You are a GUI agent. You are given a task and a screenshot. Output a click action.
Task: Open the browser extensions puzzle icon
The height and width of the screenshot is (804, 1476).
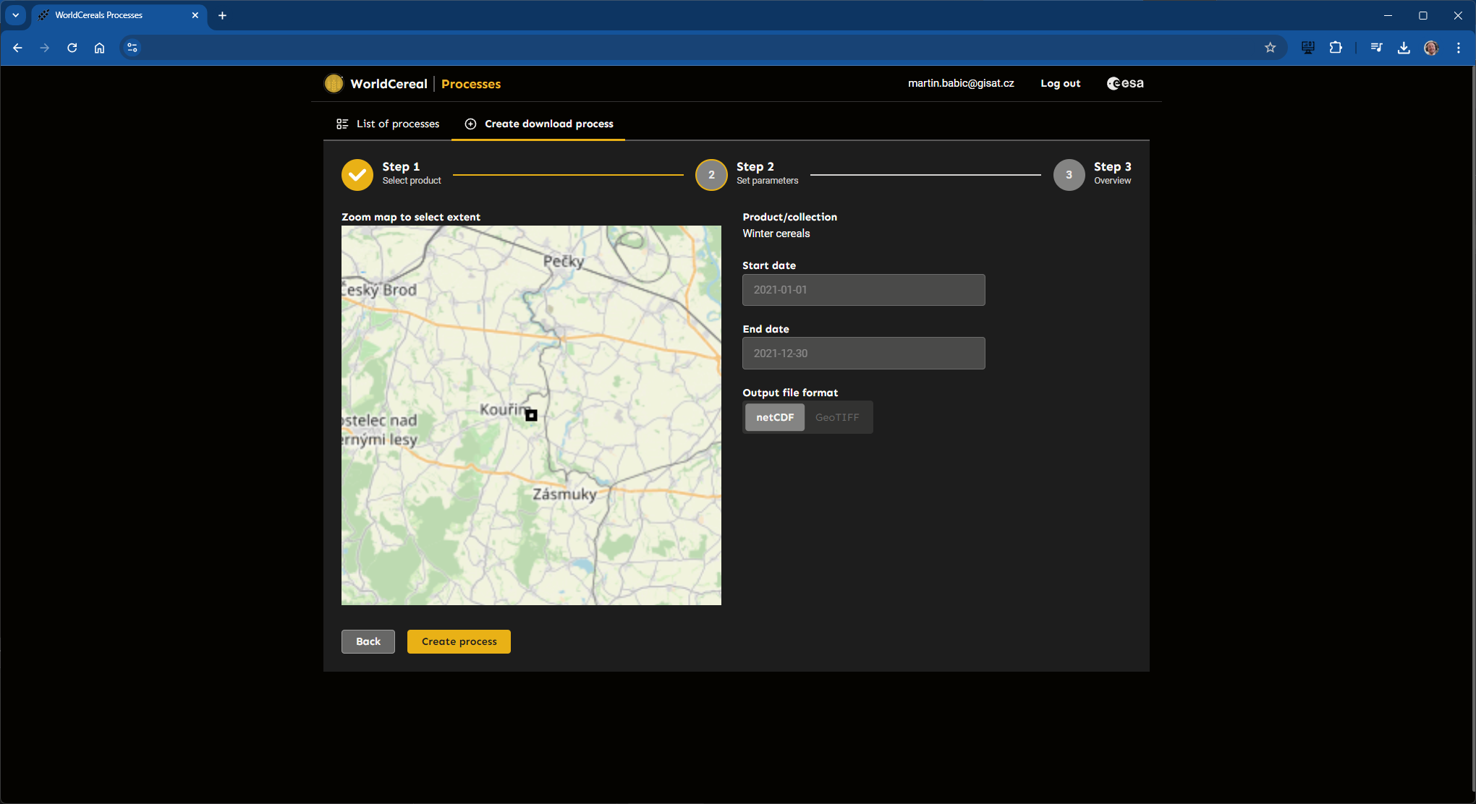[x=1336, y=48]
